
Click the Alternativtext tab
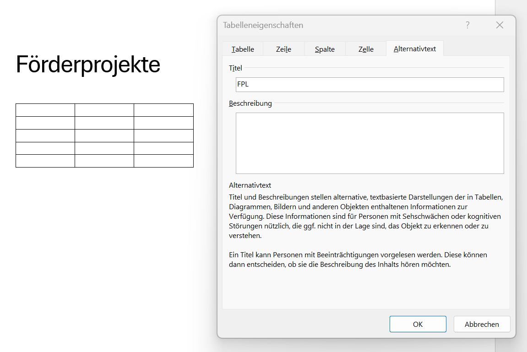point(415,49)
